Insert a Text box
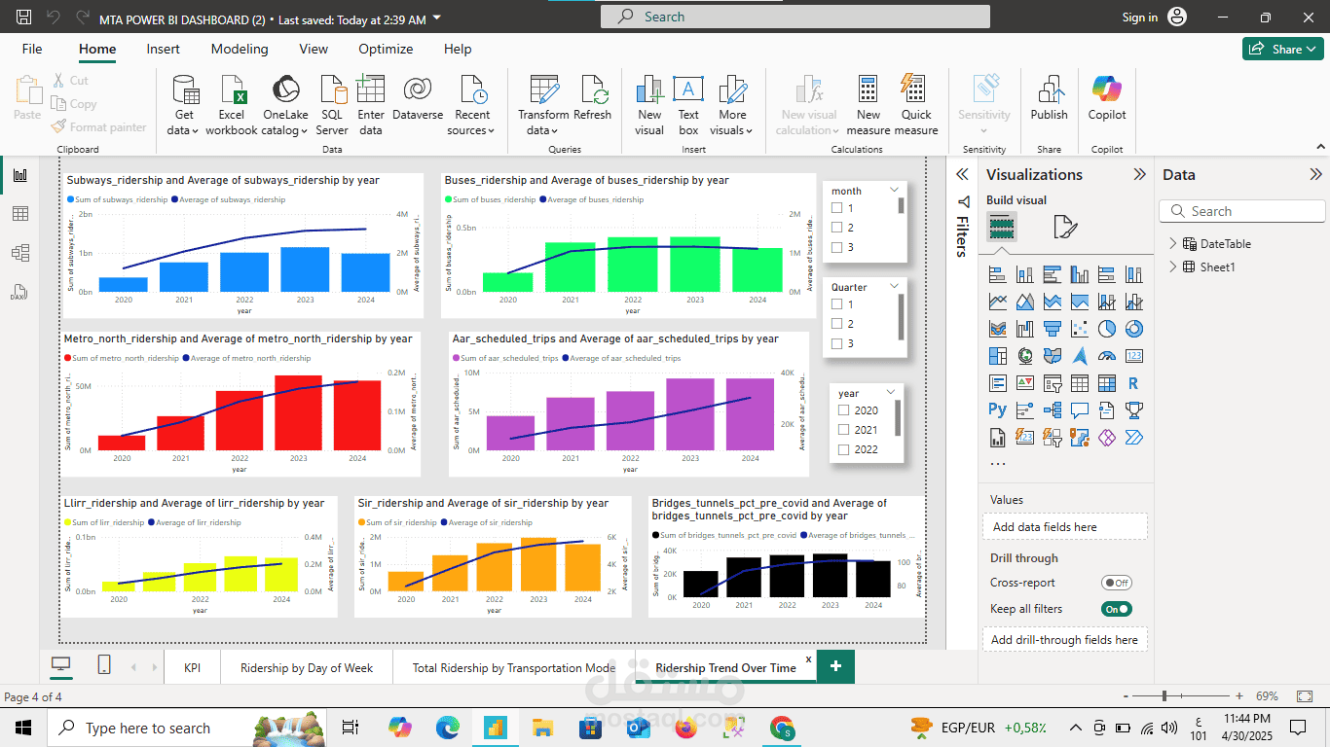1330x747 pixels. [688, 105]
